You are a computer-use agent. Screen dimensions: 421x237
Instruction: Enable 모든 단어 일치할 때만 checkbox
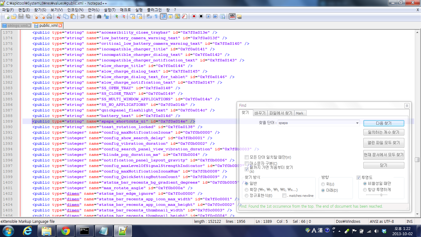coord(247,157)
